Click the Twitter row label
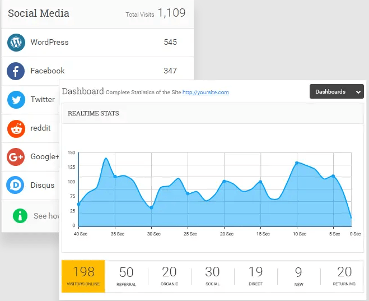Image resolution: width=369 pixels, height=301 pixels. pyautogui.click(x=43, y=99)
